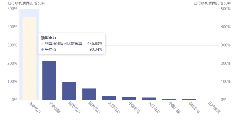This screenshot has height=120, width=241.
Task: Click the blue diamond 平均值 marker icon
Action: tap(43, 49)
